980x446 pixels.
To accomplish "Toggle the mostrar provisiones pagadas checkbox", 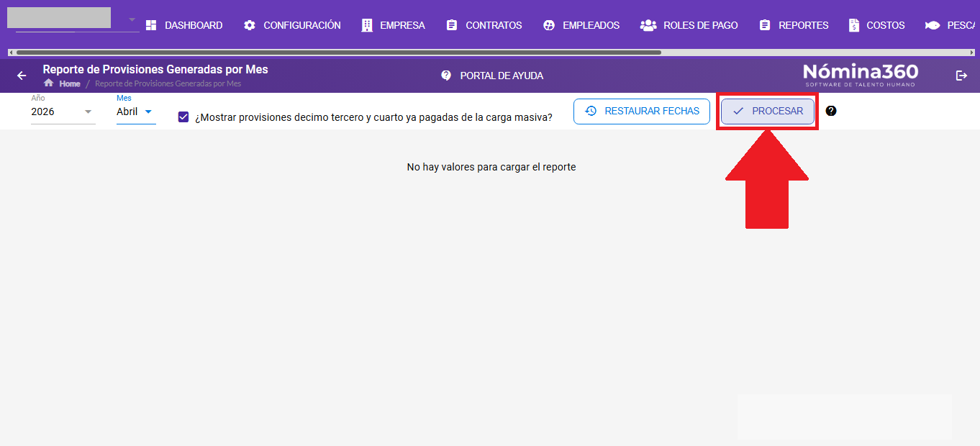I will click(183, 117).
